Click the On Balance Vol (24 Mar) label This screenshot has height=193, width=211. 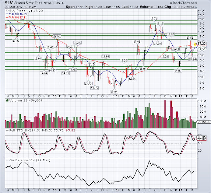pyautogui.click(x=30, y=160)
